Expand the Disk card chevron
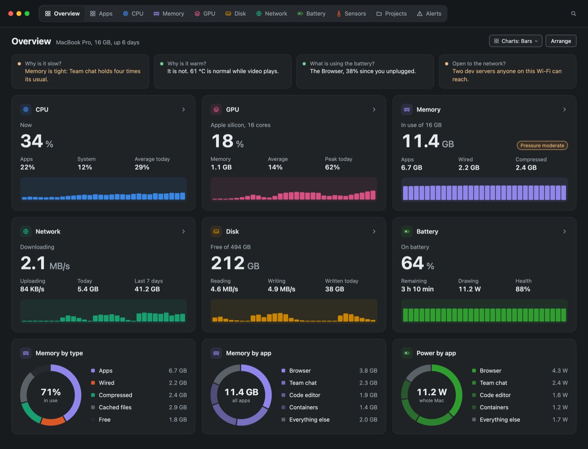 pyautogui.click(x=374, y=231)
